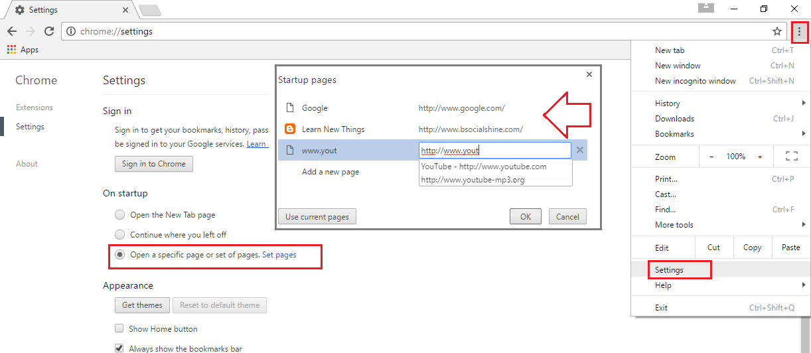This screenshot has width=811, height=353.
Task: Open Settings from the Chrome menu
Action: (721, 270)
